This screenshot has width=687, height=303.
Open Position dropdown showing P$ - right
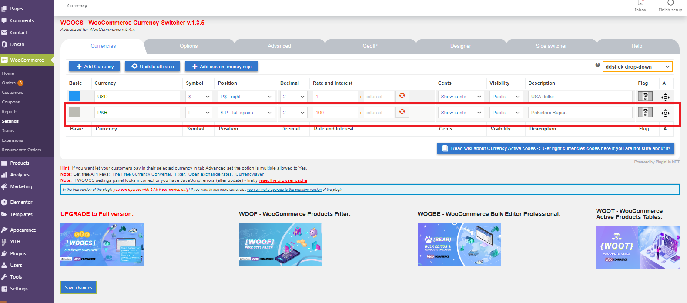coord(246,97)
